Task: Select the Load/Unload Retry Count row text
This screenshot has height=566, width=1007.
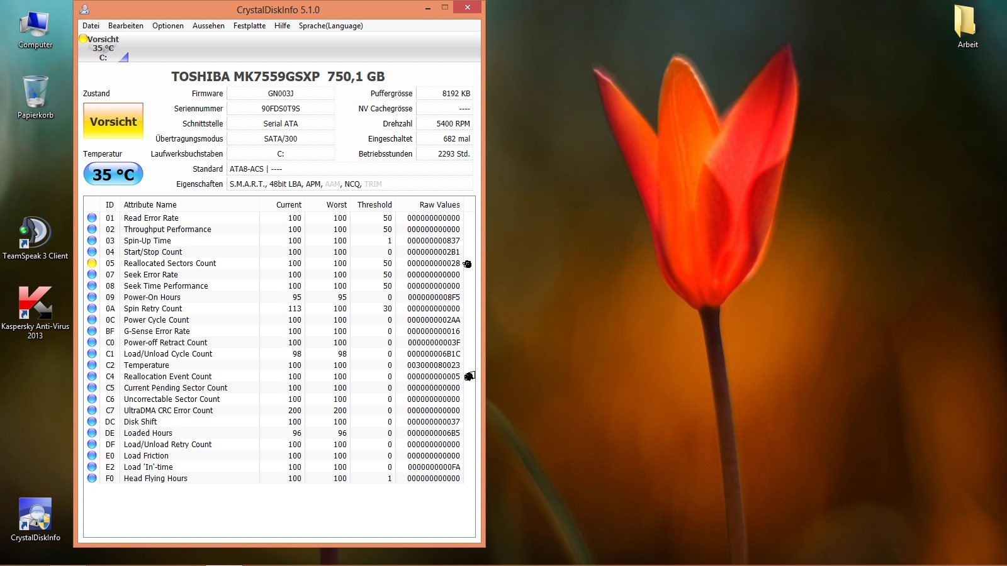Action: coord(167,445)
